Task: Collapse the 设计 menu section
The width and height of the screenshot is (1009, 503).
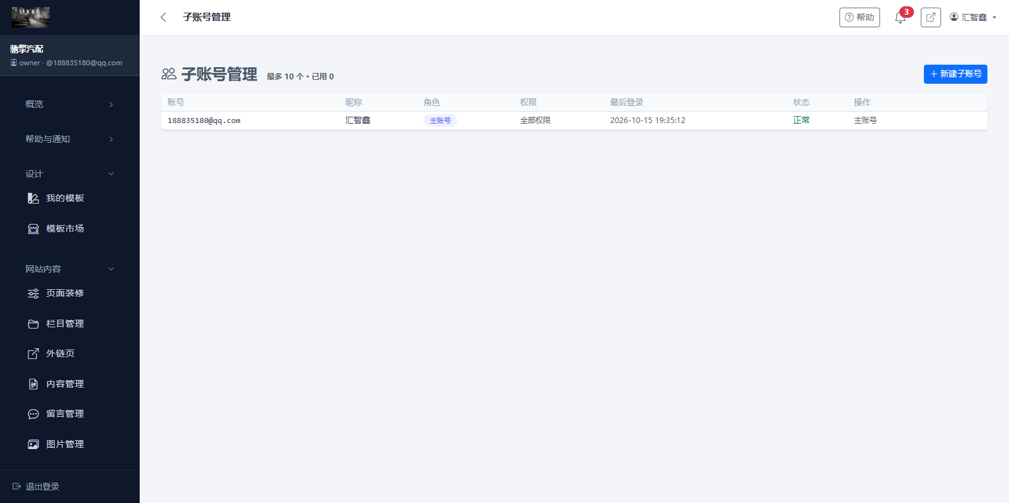Action: tap(70, 174)
